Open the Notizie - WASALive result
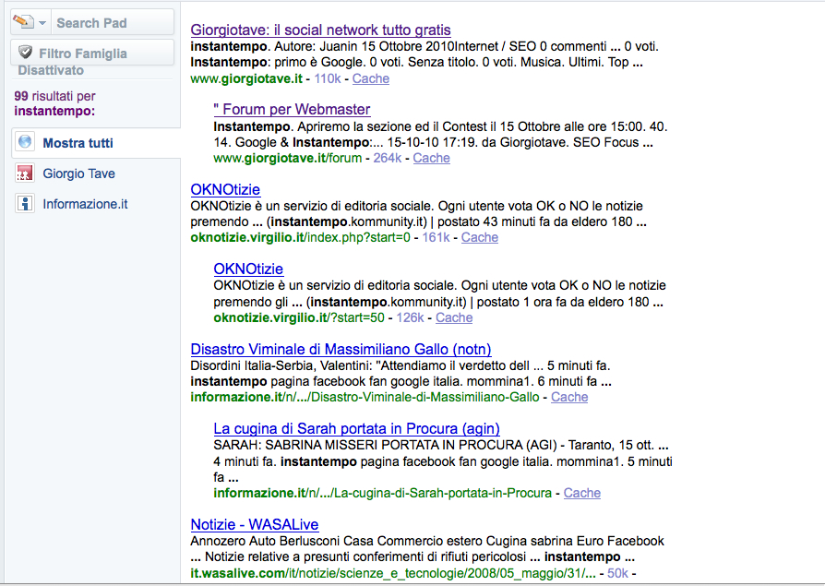825x586 pixels. coord(253,524)
